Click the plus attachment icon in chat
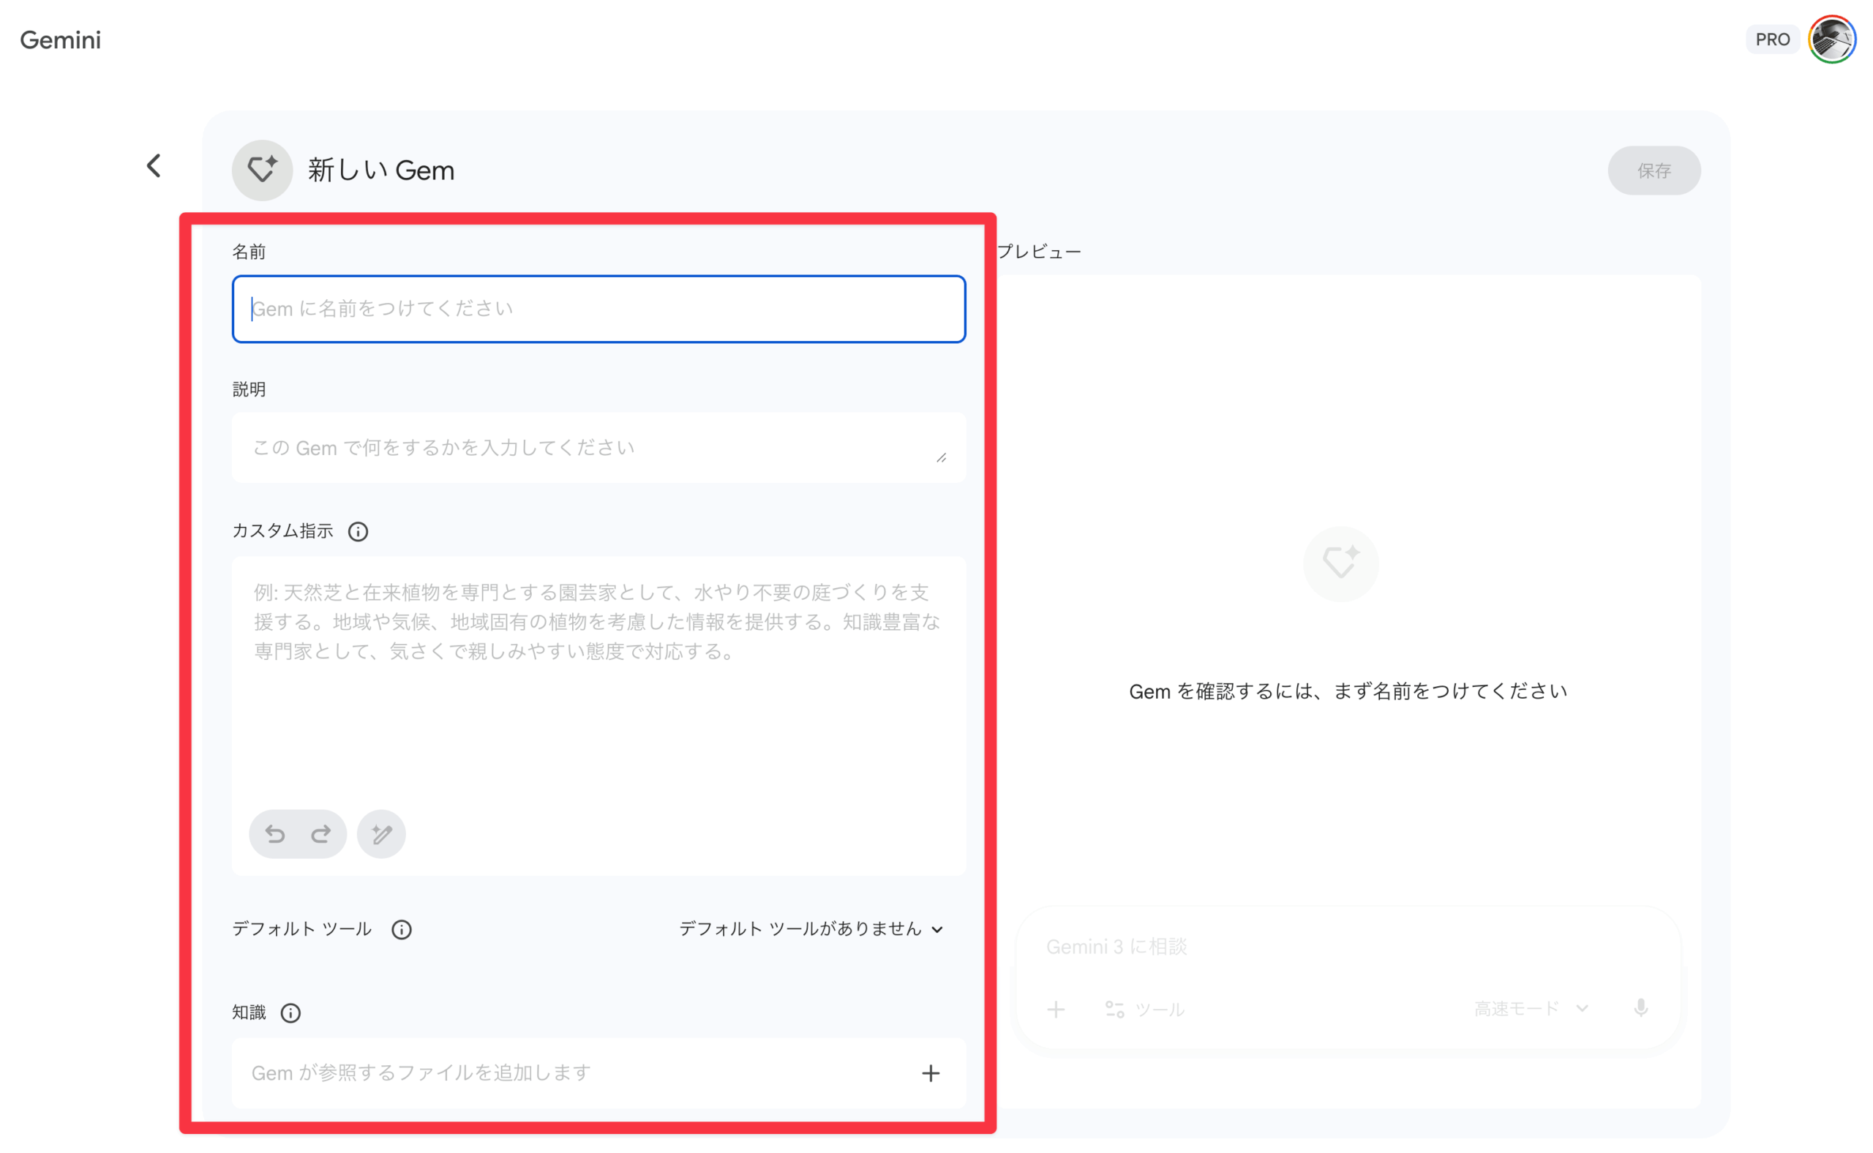1873x1153 pixels. 1056,1009
